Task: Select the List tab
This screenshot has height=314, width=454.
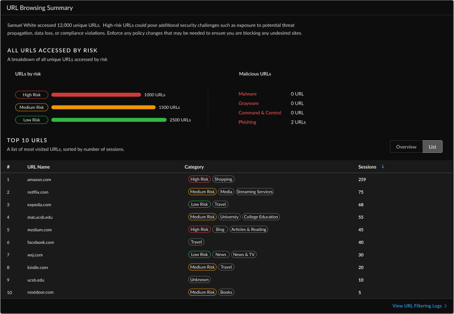Action: pyautogui.click(x=433, y=147)
